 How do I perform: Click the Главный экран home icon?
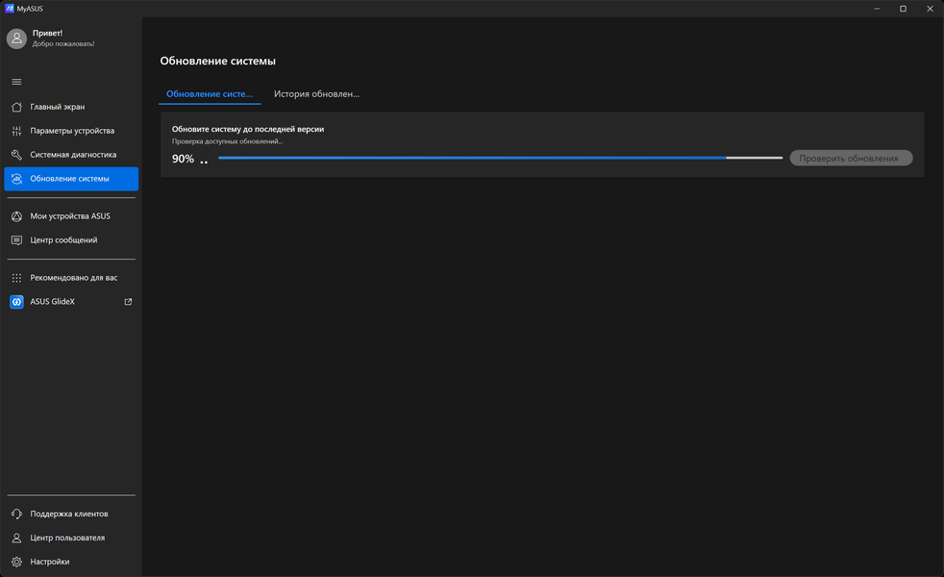click(x=17, y=107)
